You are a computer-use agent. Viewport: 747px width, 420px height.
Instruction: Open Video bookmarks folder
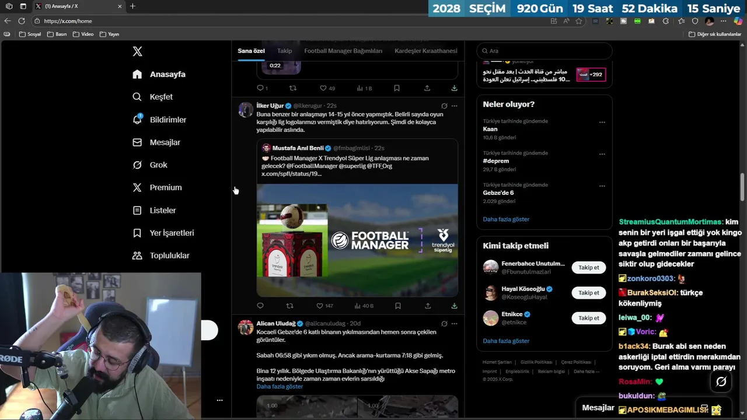(83, 34)
